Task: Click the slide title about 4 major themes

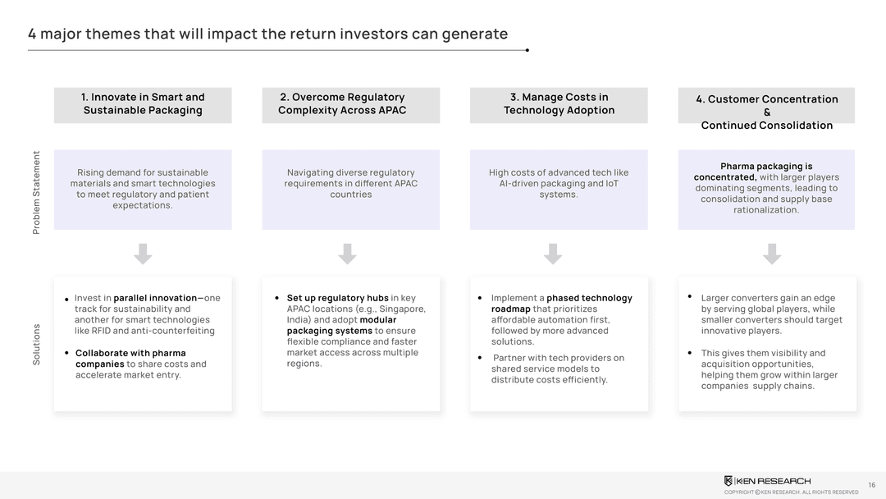Action: click(267, 34)
